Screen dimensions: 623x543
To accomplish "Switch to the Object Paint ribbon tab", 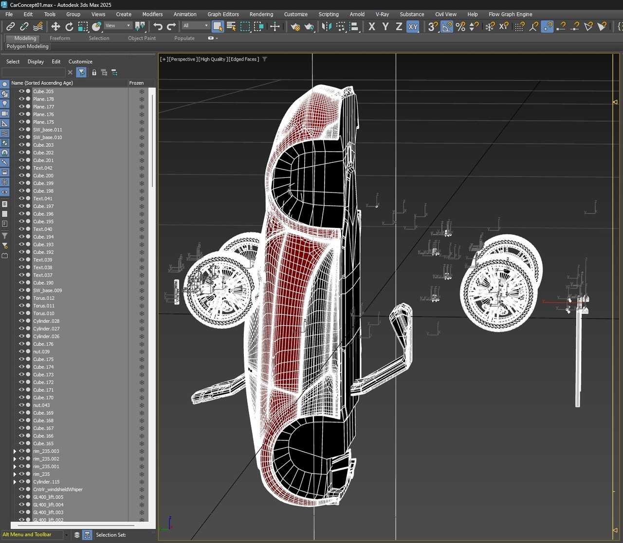I will pos(142,38).
